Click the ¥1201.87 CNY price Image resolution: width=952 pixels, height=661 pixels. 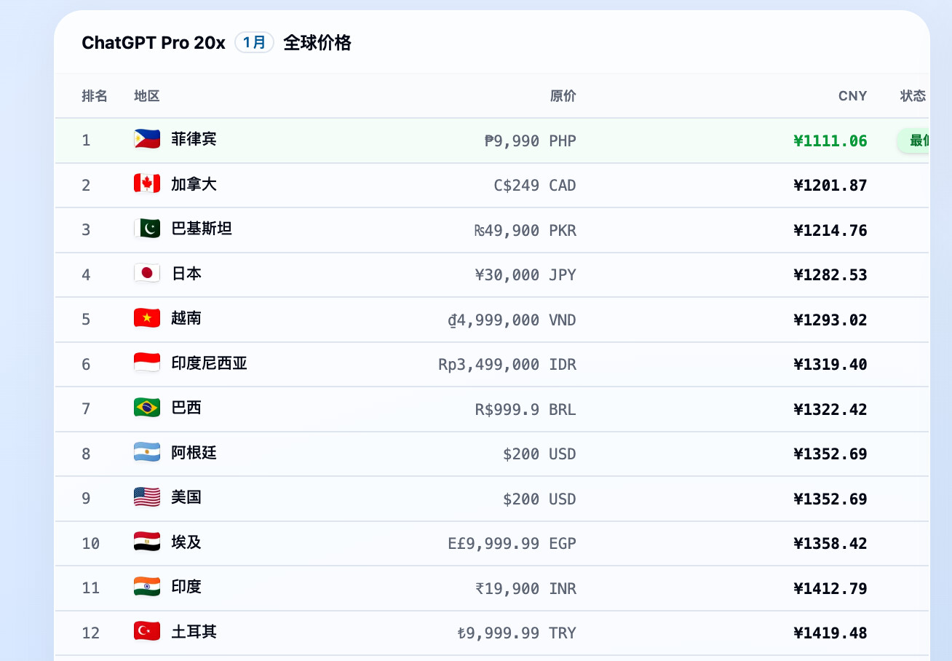coord(830,186)
